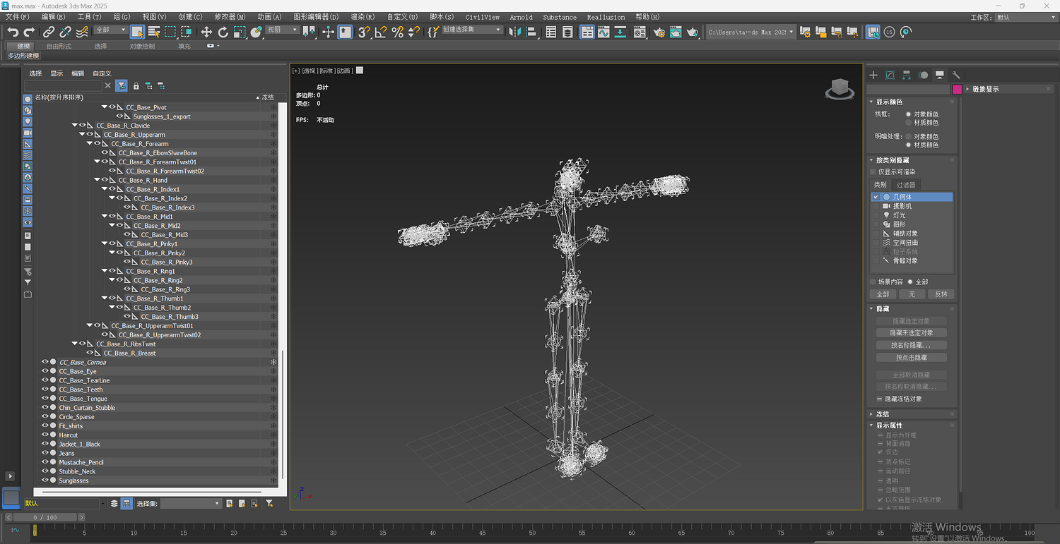Click the Align tool icon
The height and width of the screenshot is (544, 1060).
click(531, 32)
